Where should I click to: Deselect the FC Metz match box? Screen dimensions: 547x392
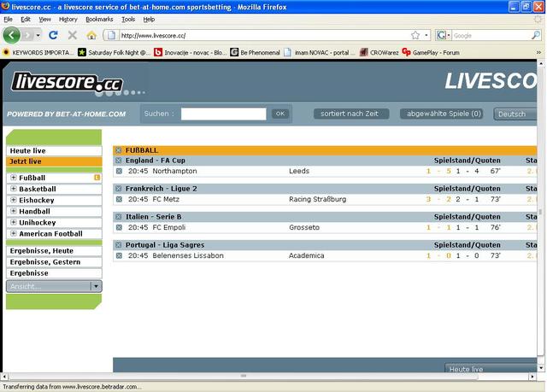tap(119, 199)
